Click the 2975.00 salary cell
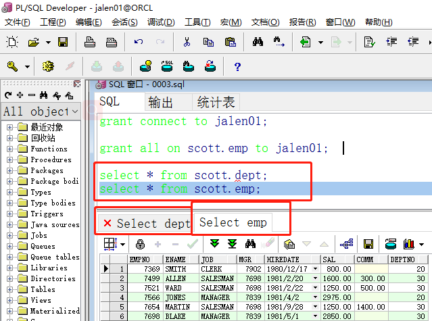The height and width of the screenshot is (321, 432). click(x=337, y=297)
